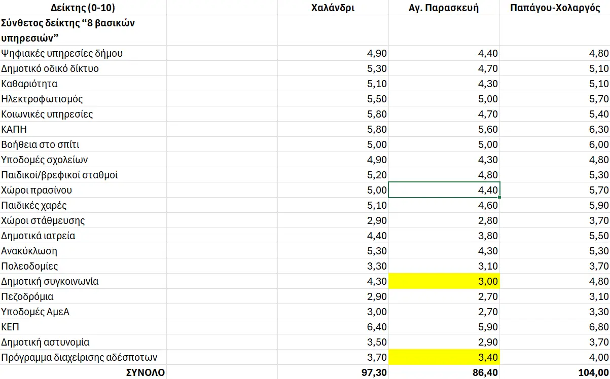Image resolution: width=610 pixels, height=379 pixels.
Task: Select the Αγ. Παρασκευή header cell
Action: 444,8
